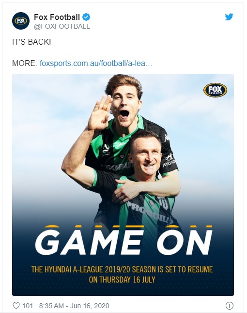
Task: Click the Fox Sports logo in the image
Action: (x=216, y=90)
